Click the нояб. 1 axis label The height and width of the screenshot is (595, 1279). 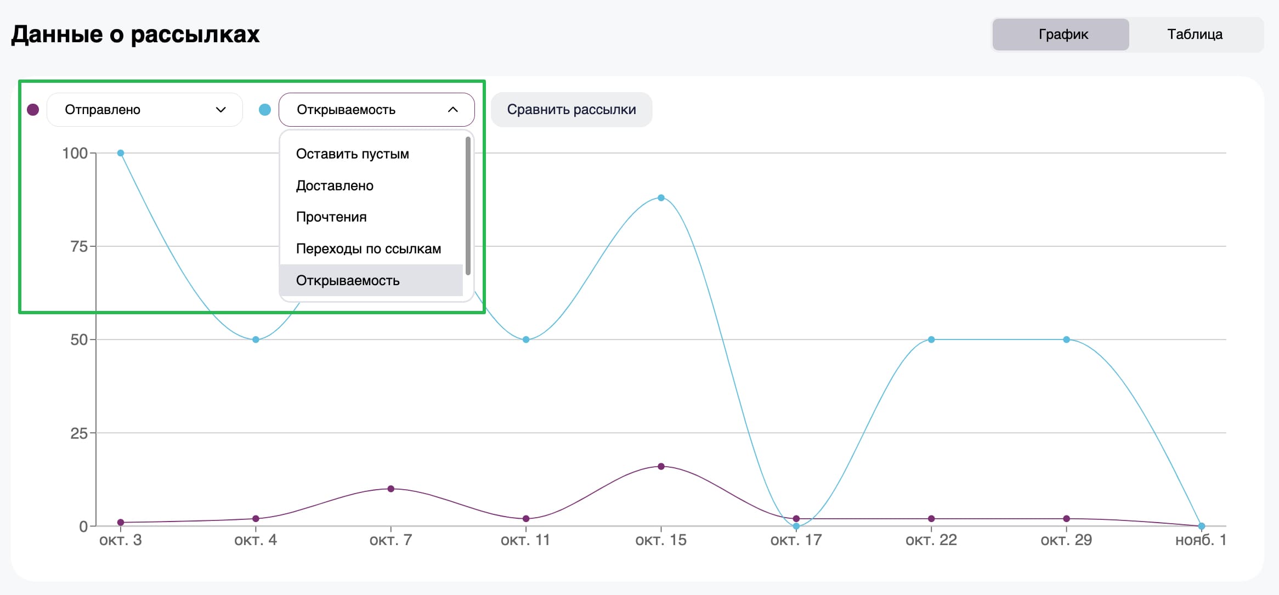click(x=1201, y=540)
